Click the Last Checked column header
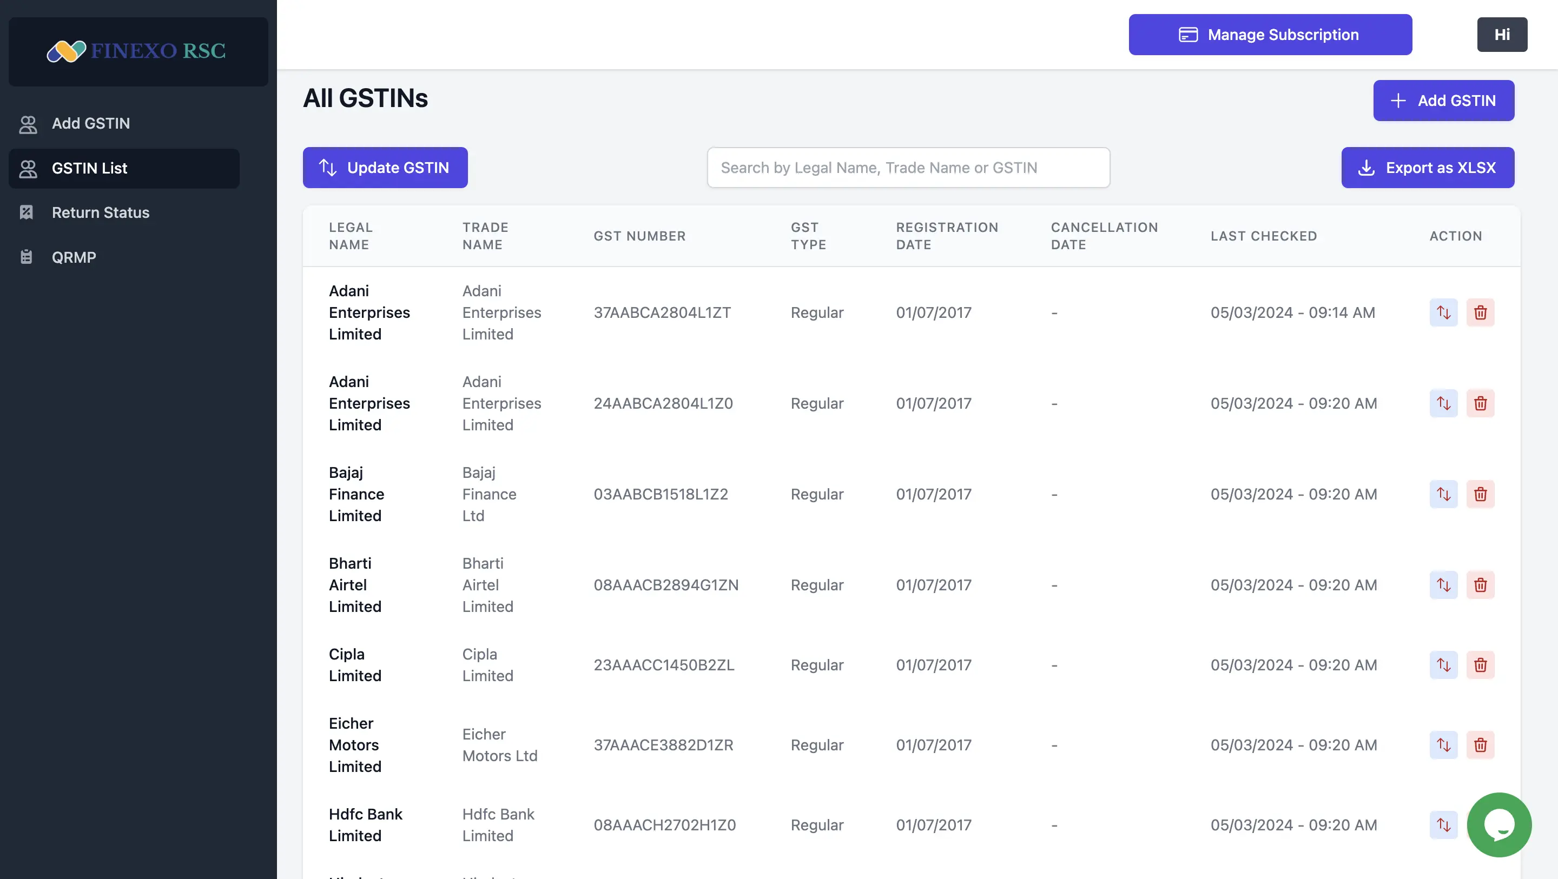This screenshot has width=1558, height=879. (1264, 236)
